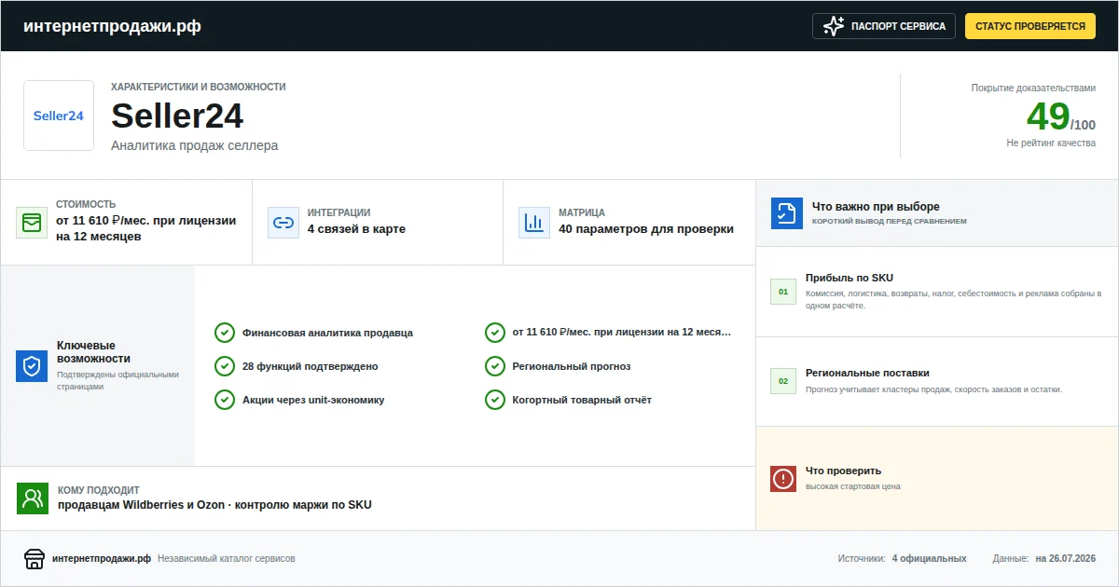This screenshot has height=587, width=1119.
Task: Click the blue shield Ключевые возможности icon
Action: click(x=32, y=366)
